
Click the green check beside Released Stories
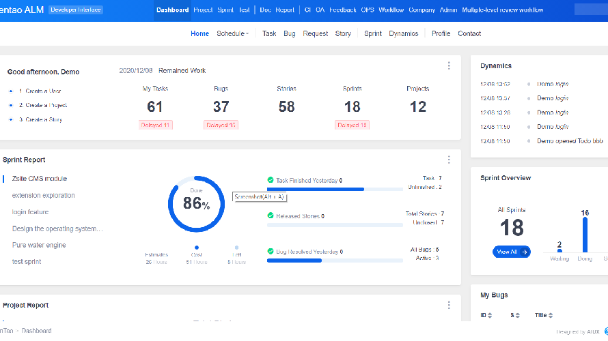click(271, 216)
